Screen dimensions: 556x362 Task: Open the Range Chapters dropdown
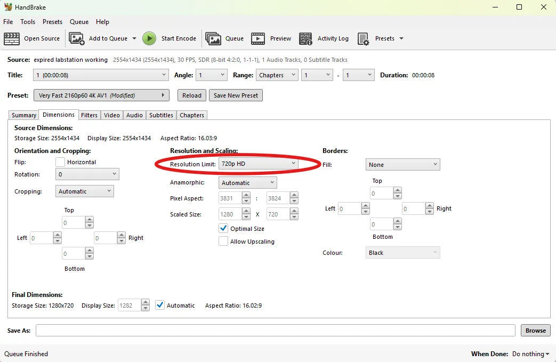(277, 75)
